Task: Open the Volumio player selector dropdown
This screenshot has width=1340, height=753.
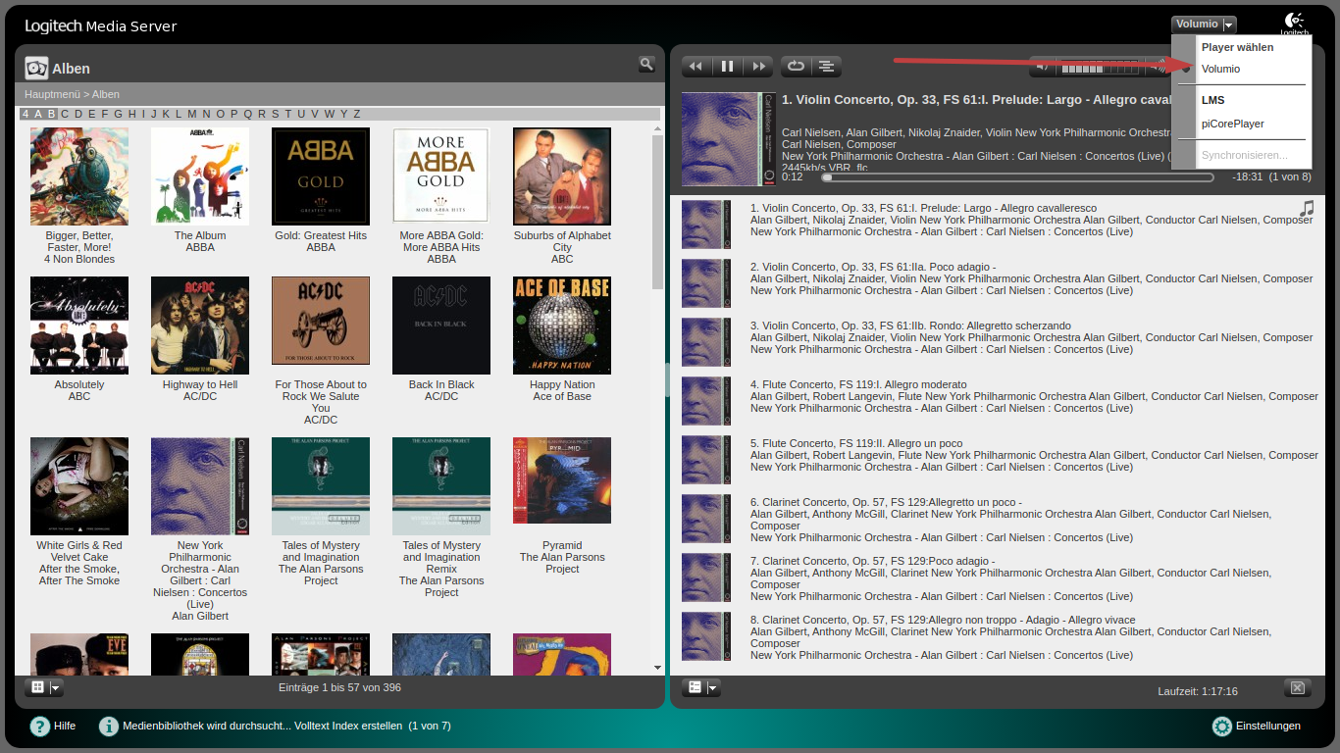Action: pos(1204,25)
